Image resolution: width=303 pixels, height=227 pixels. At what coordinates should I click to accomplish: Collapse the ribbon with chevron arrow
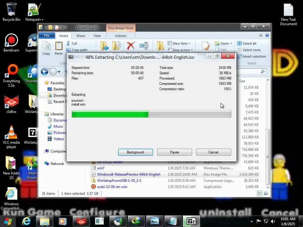point(261,35)
